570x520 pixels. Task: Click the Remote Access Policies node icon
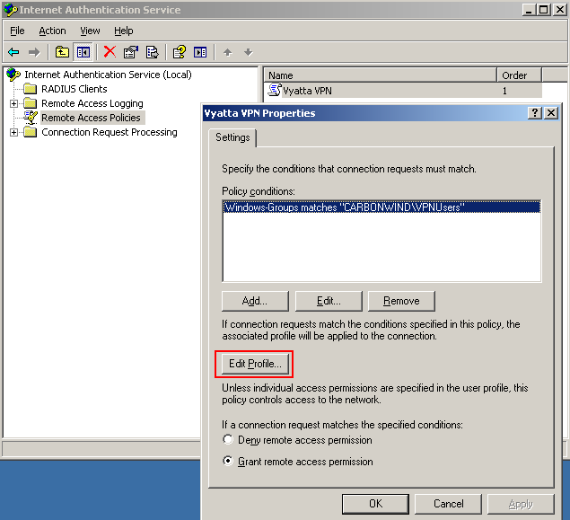[31, 118]
